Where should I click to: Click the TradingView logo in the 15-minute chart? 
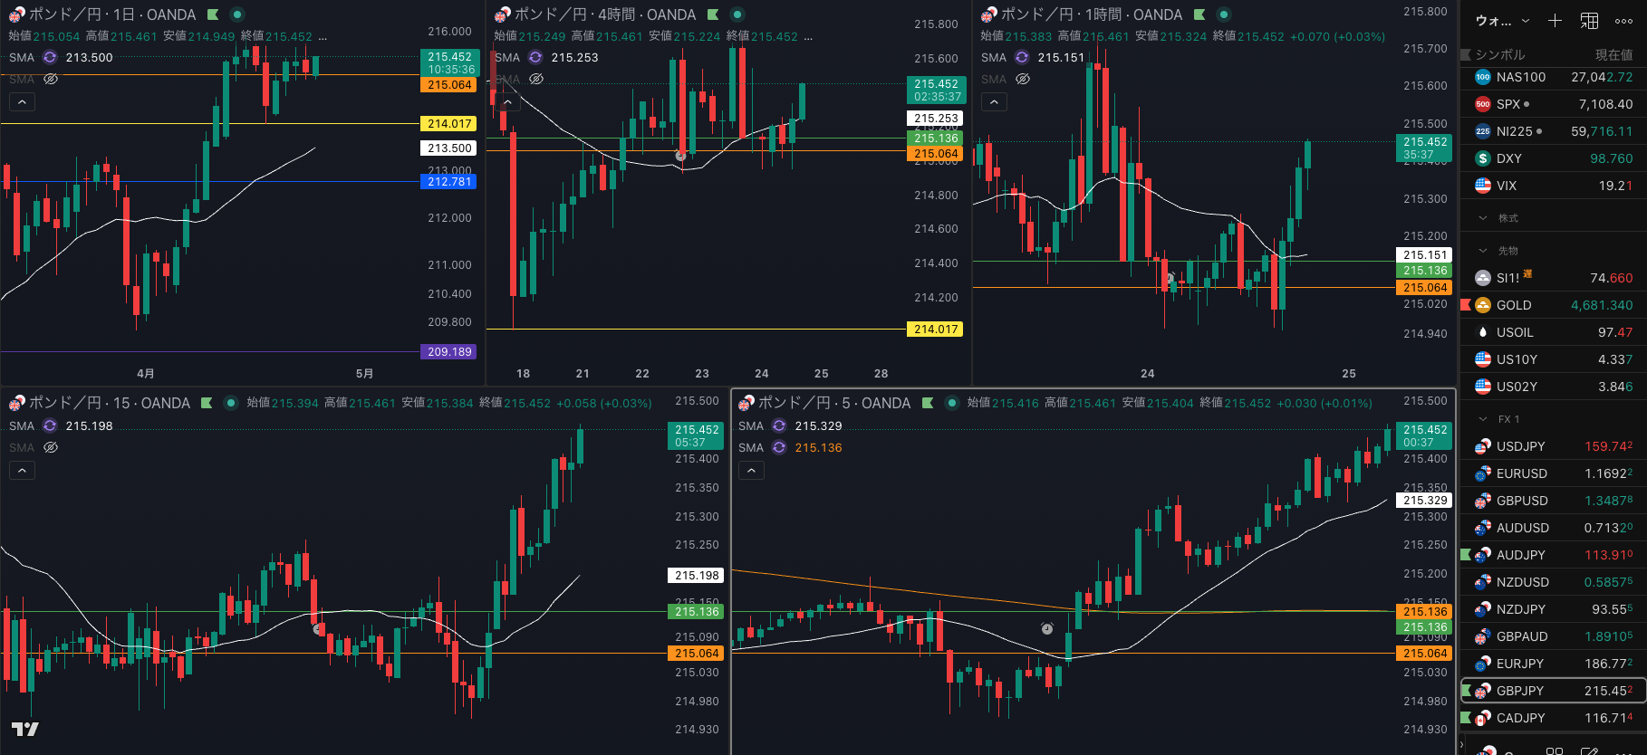tap(24, 729)
